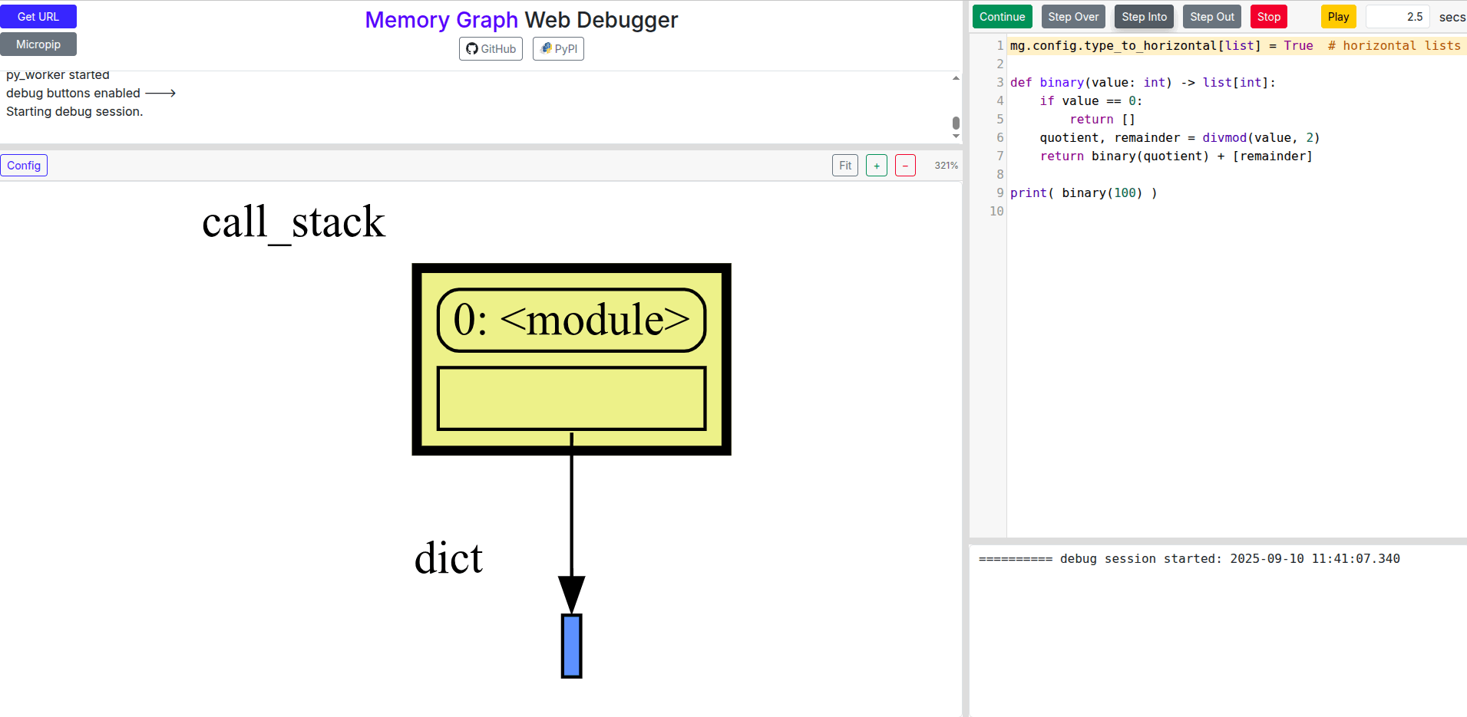The width and height of the screenshot is (1467, 717).
Task: Zoom in with the plus button
Action: click(x=877, y=166)
